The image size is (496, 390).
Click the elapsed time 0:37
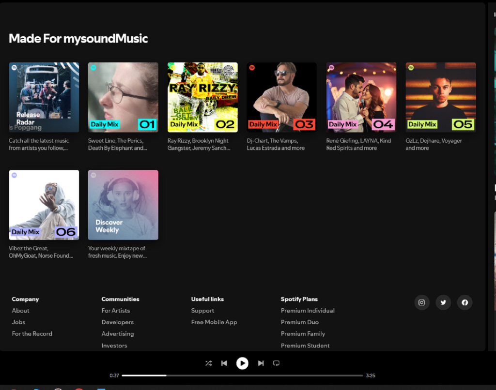(114, 375)
